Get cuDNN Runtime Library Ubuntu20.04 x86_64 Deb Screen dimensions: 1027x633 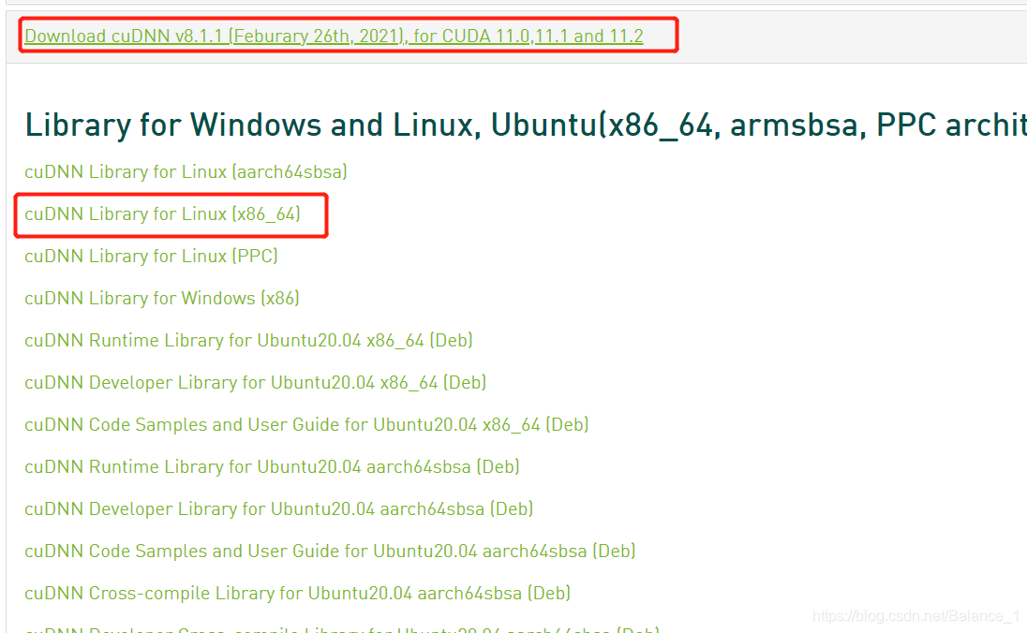[249, 341]
